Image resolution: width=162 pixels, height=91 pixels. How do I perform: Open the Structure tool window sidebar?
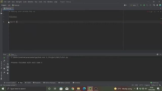click(1, 65)
